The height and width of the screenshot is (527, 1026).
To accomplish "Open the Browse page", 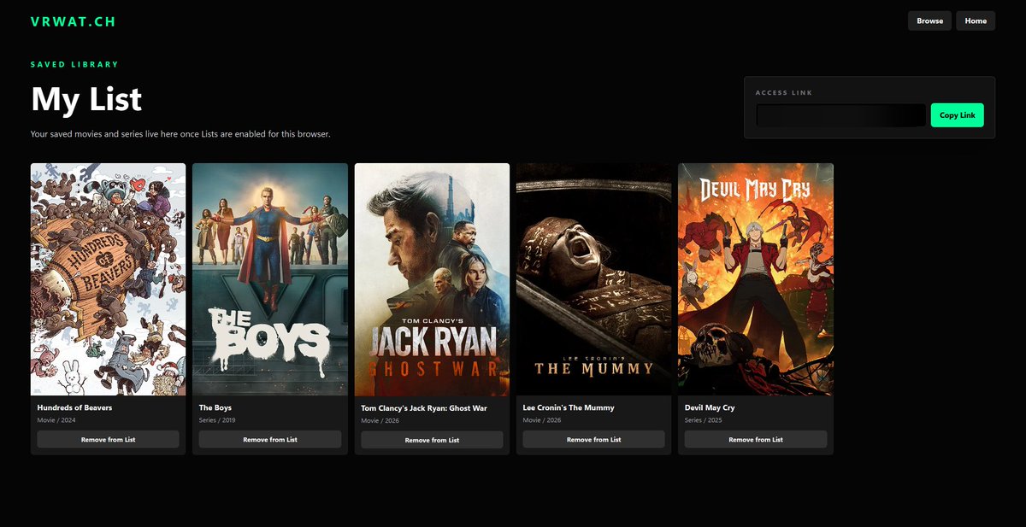I will point(929,20).
